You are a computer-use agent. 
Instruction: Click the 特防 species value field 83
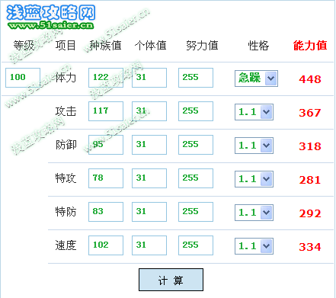(106, 212)
